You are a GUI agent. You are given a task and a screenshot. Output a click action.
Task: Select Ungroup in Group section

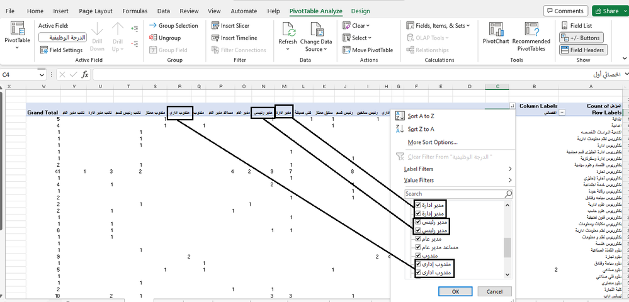point(165,38)
